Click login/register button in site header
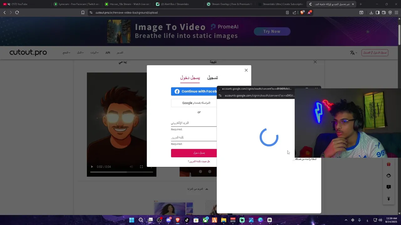 coord(375,52)
